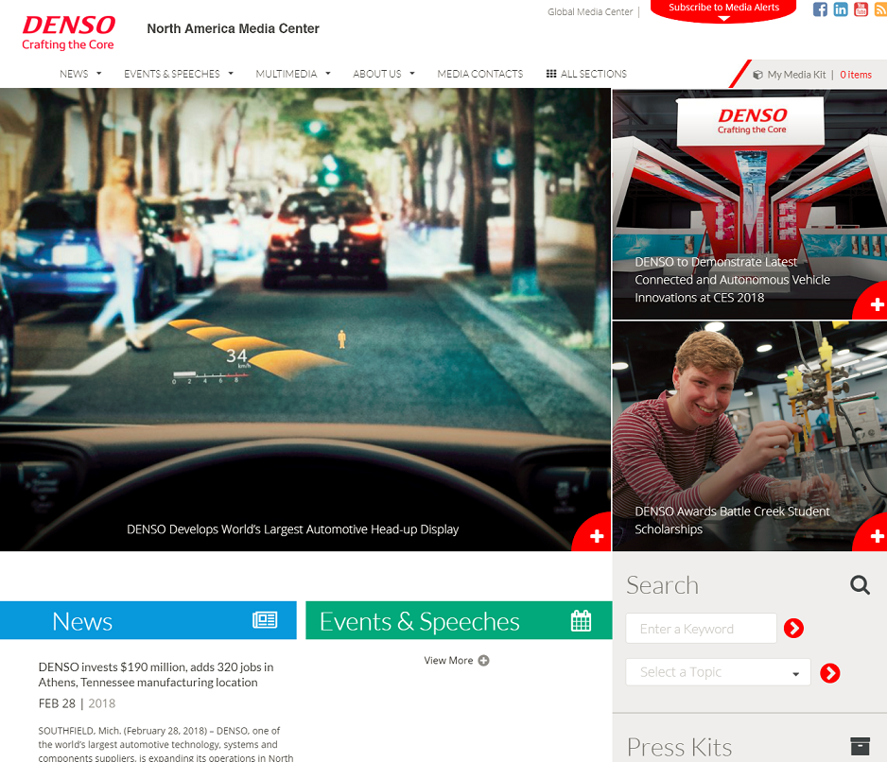Open My Media Kit link
The height and width of the screenshot is (762, 887).
point(796,75)
